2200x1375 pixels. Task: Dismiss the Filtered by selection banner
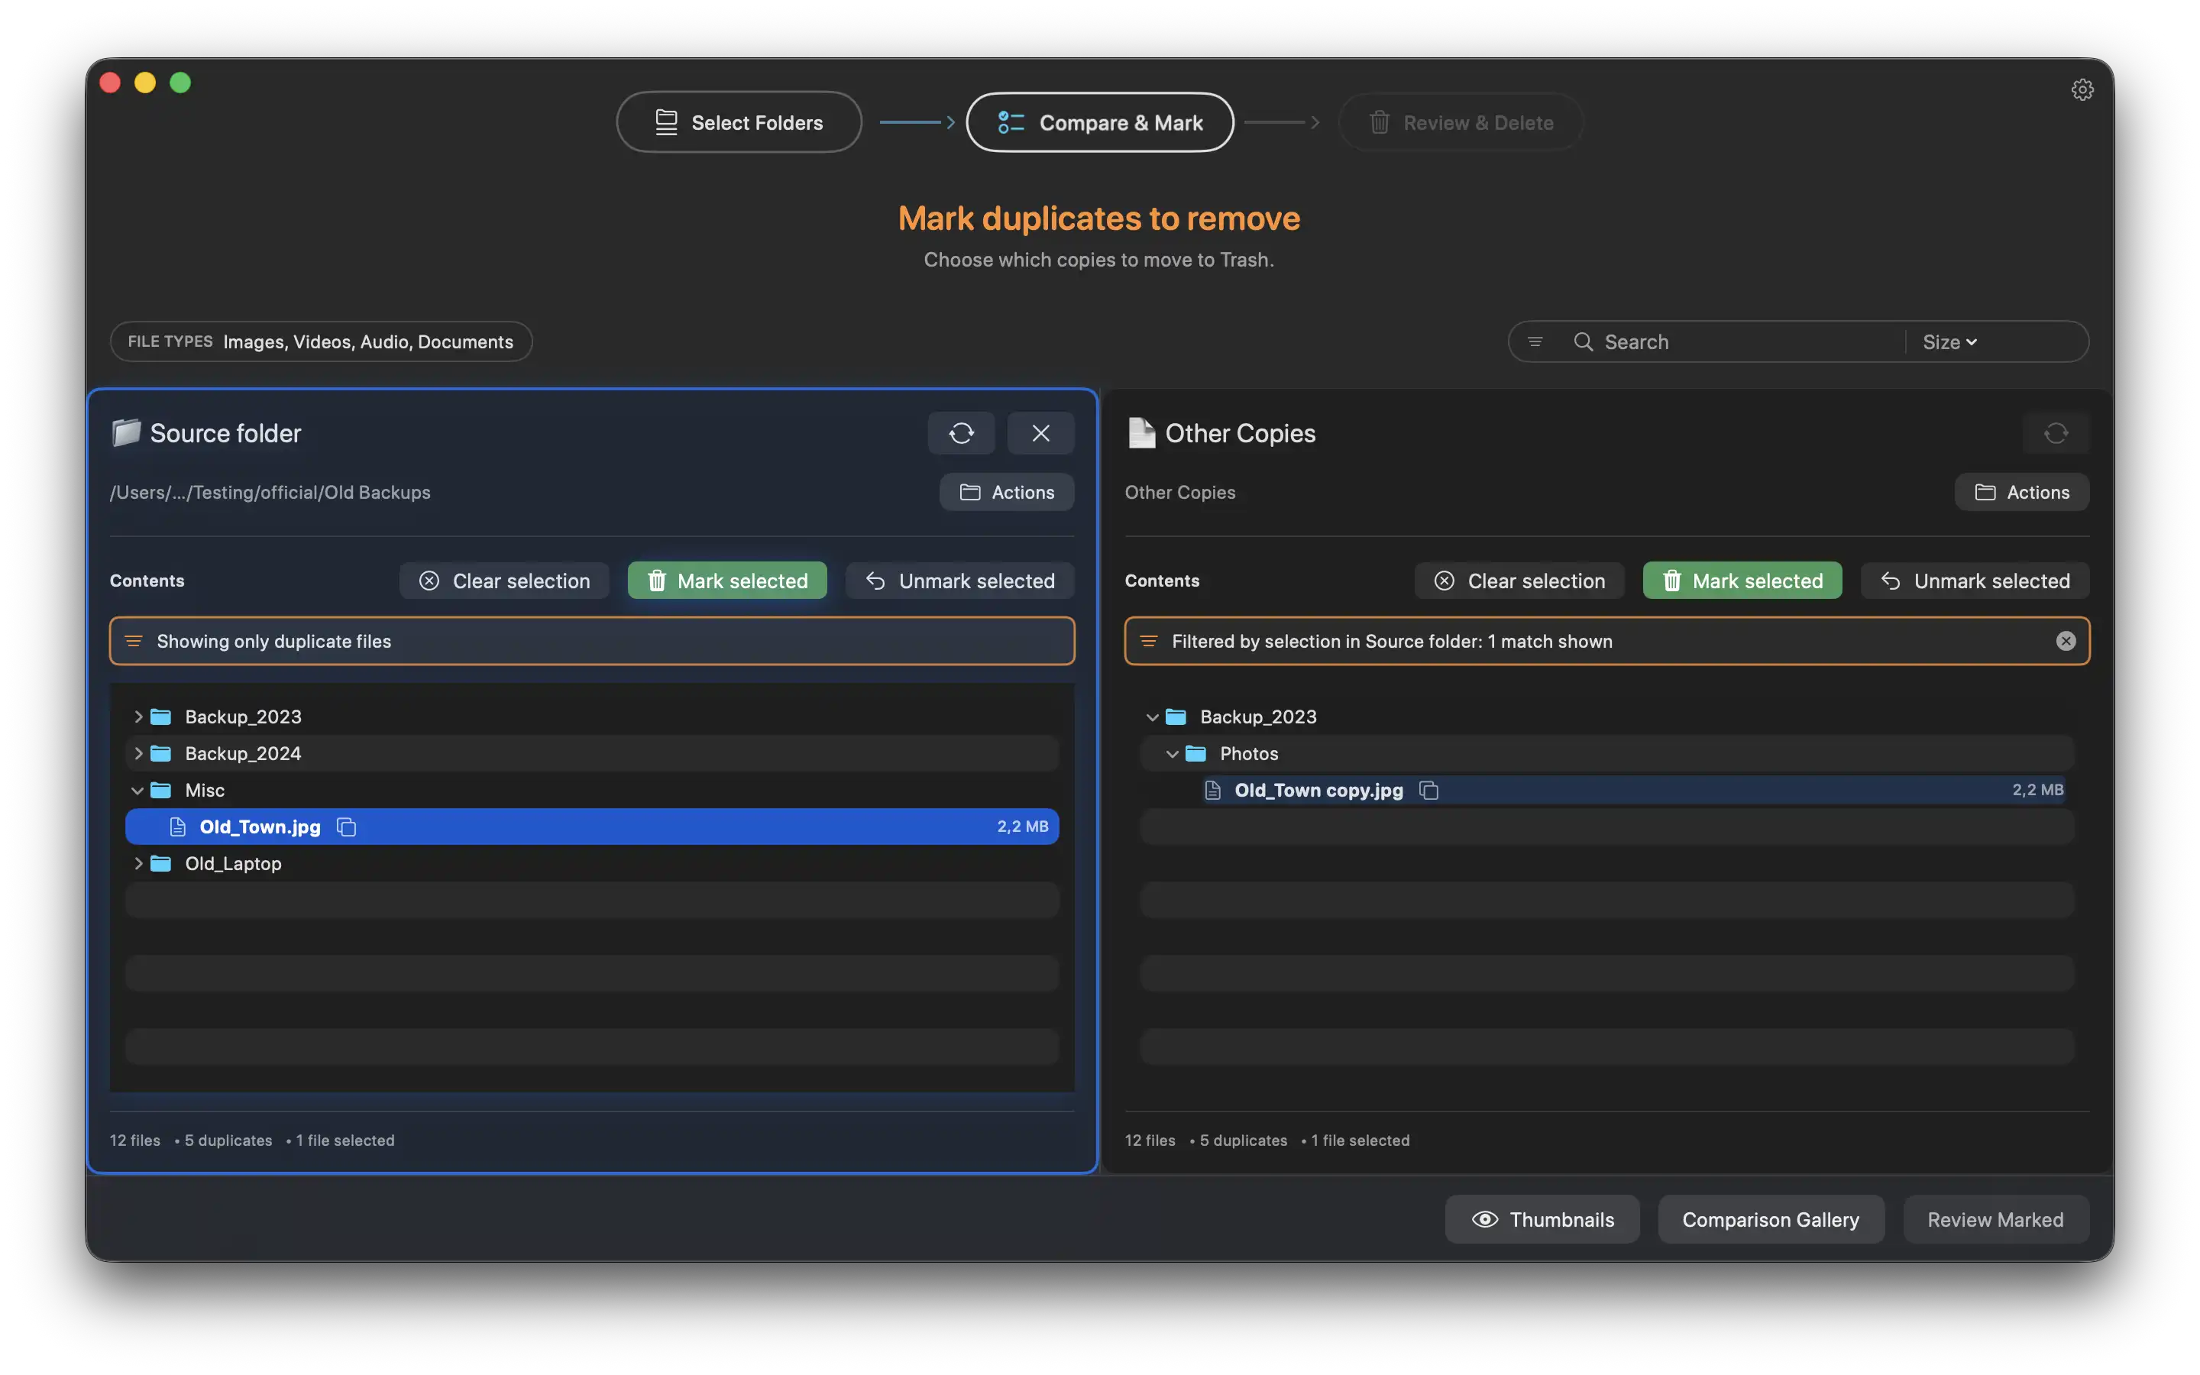pos(2066,641)
